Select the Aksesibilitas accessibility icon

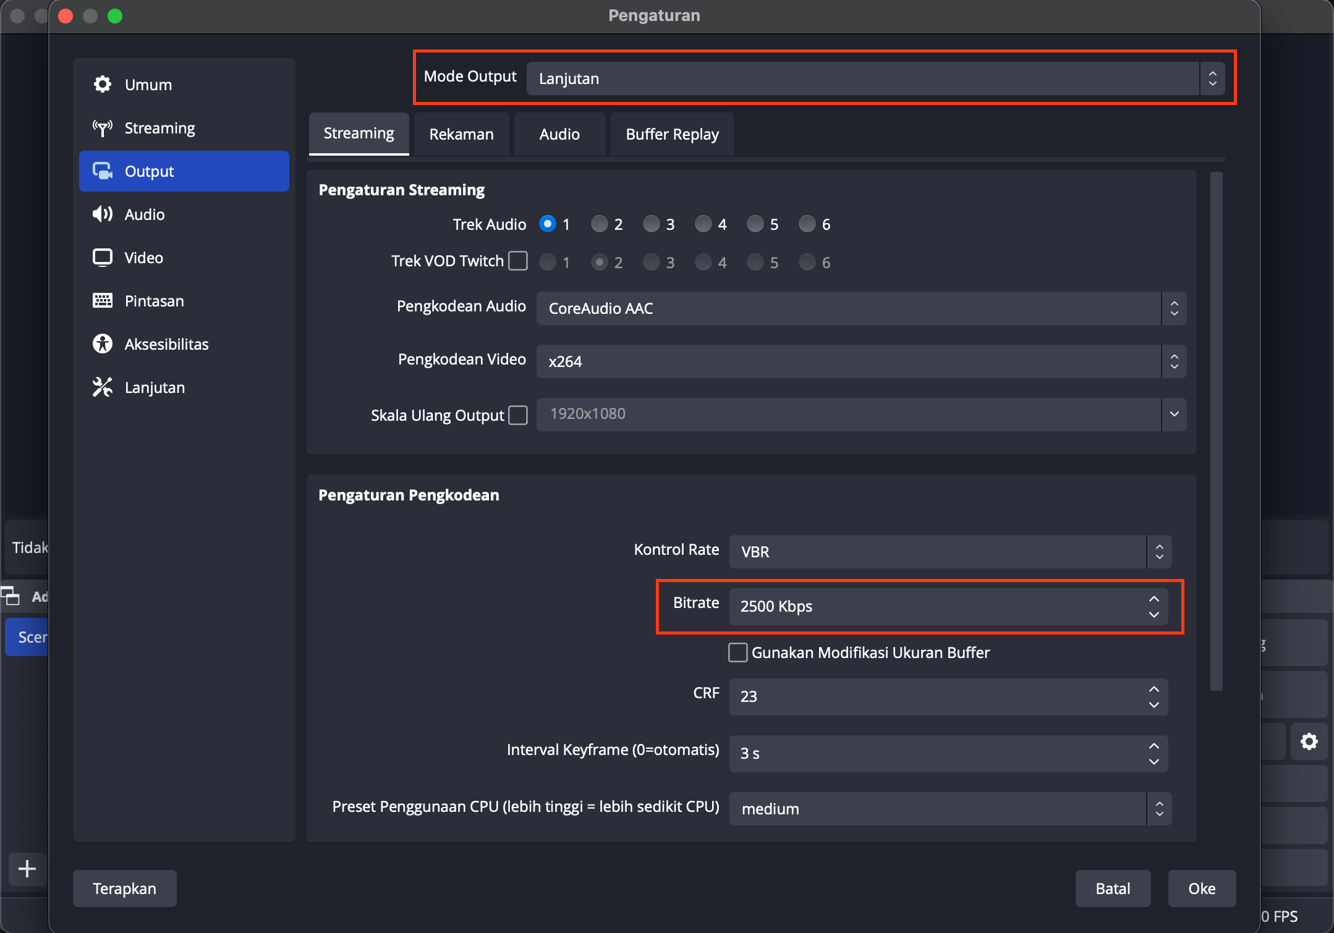click(x=103, y=344)
